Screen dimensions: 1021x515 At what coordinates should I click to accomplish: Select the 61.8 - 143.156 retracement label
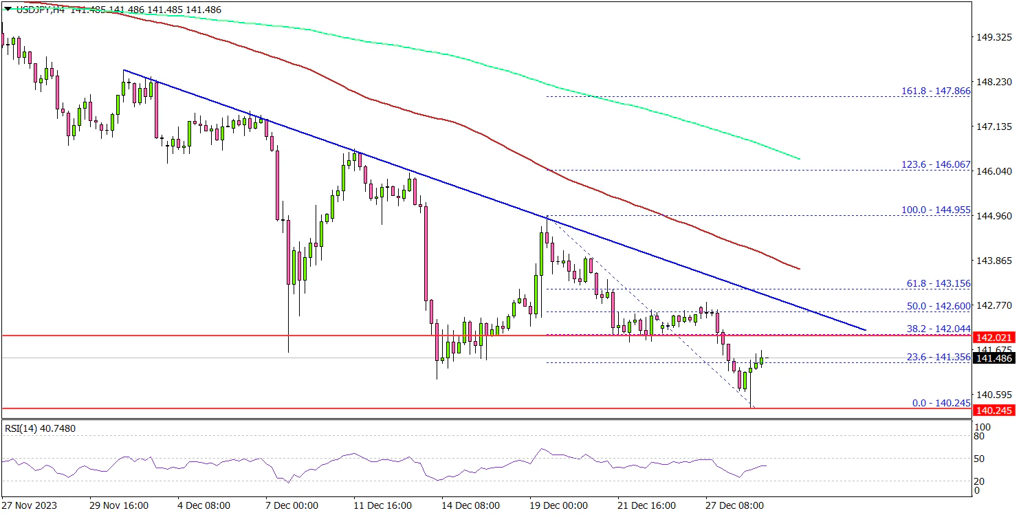click(x=938, y=283)
